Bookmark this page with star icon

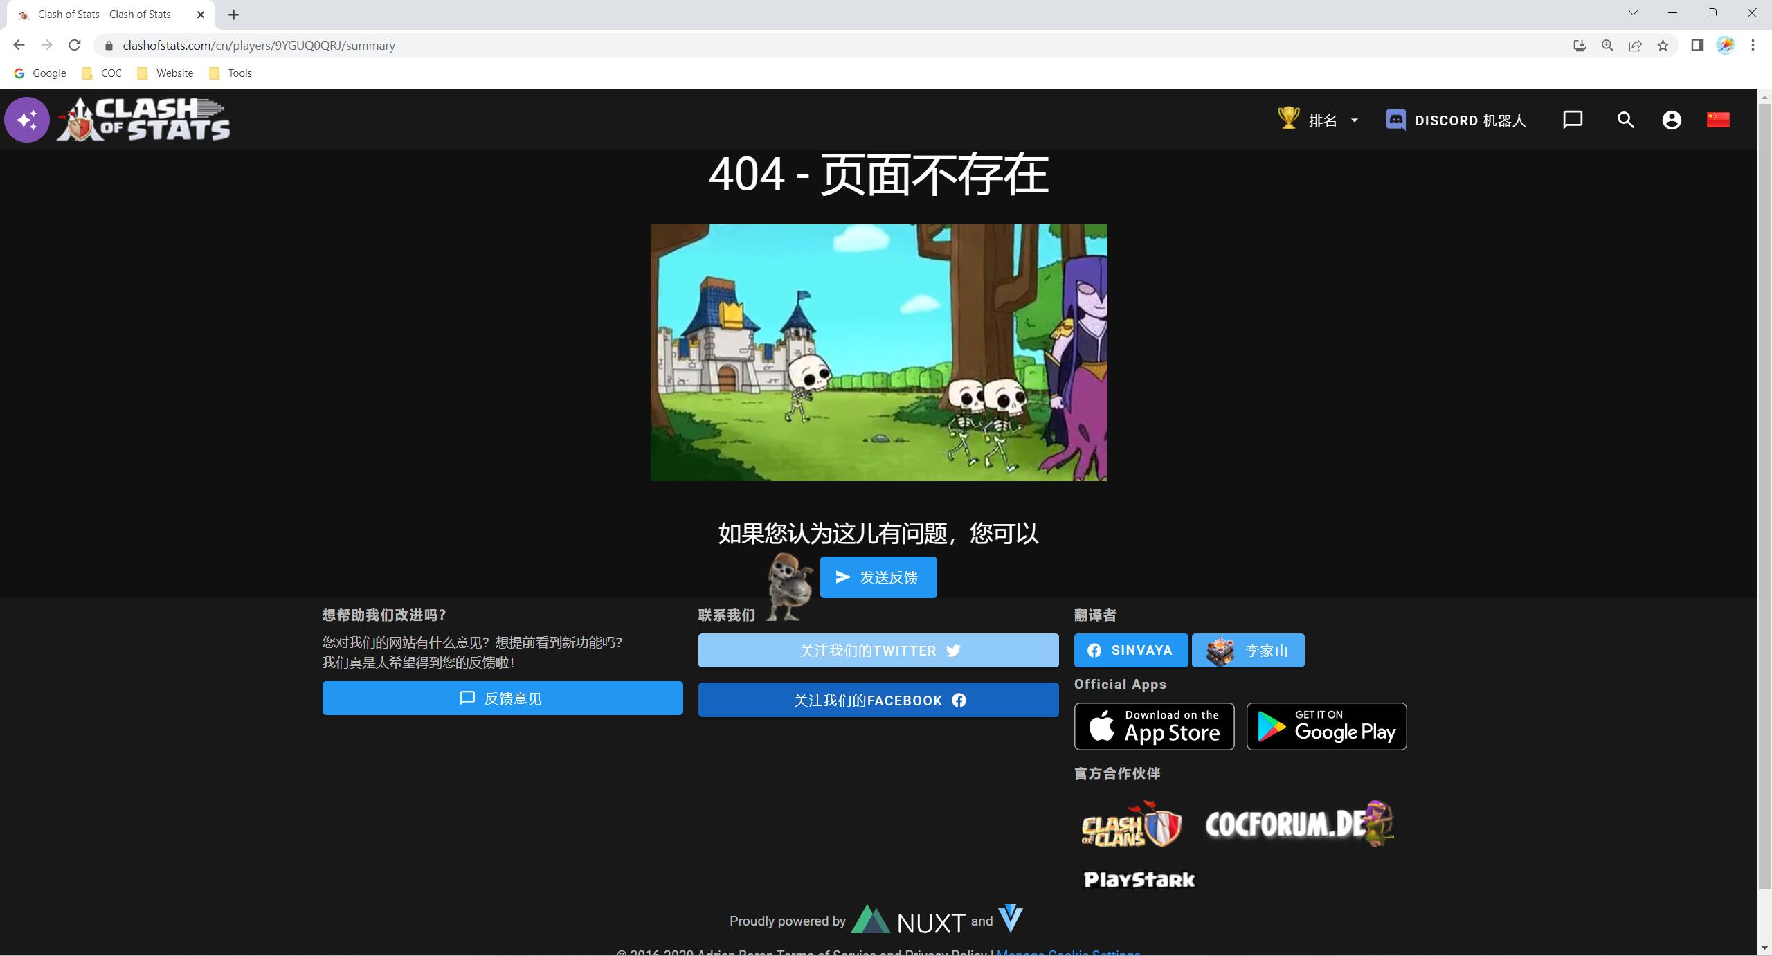pyautogui.click(x=1663, y=46)
